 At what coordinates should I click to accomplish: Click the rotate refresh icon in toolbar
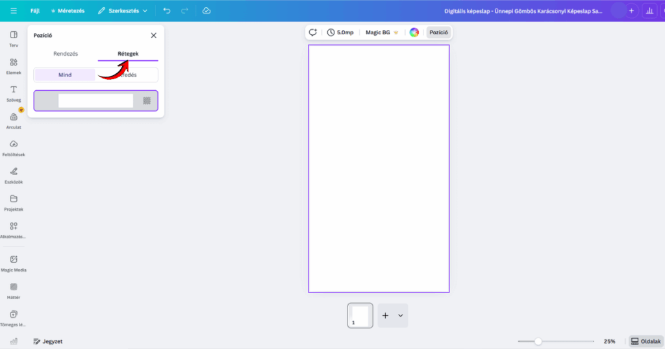point(313,32)
